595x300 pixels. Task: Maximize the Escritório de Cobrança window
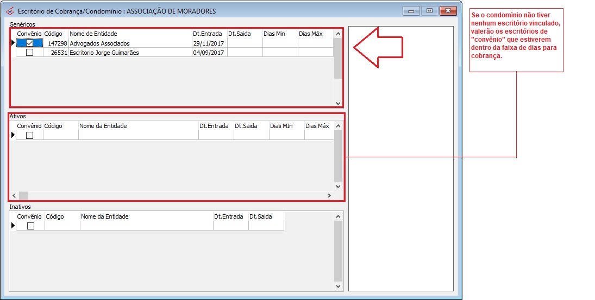pyautogui.click(x=429, y=10)
